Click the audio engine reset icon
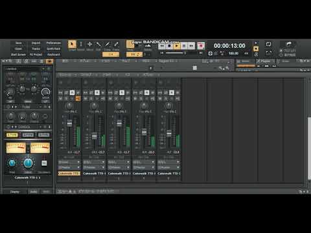311x233 pixels. pyautogui.click(x=210, y=53)
